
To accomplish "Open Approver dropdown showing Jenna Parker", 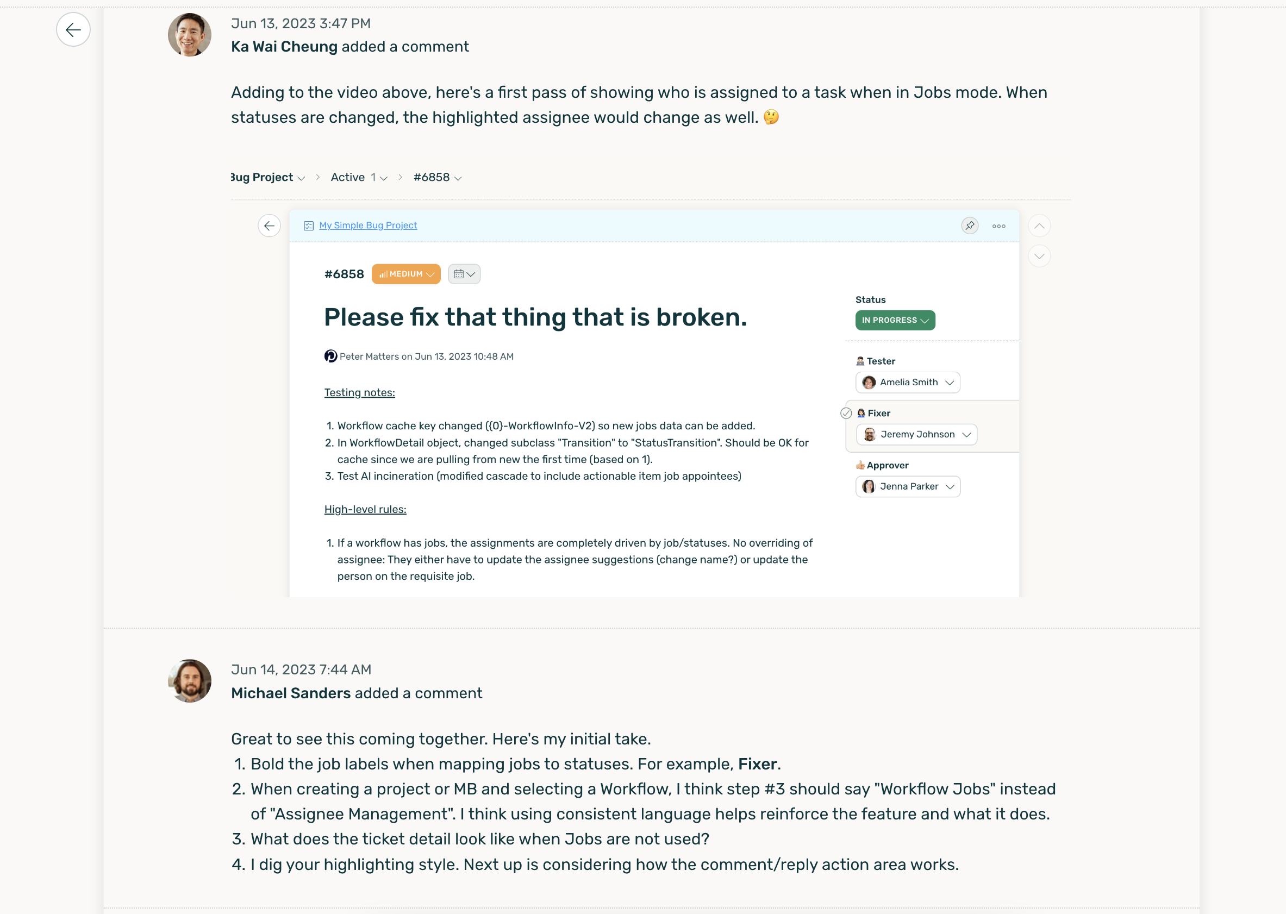I will coord(907,487).
